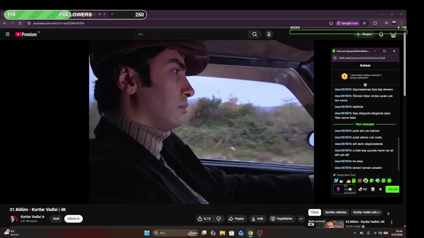Open more actions ellipsis under the video

pyautogui.click(x=301, y=219)
